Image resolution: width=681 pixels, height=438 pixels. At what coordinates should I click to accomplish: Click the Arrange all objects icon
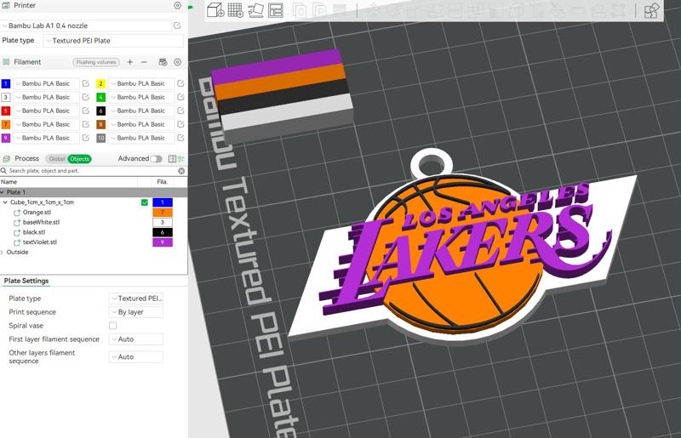[275, 10]
